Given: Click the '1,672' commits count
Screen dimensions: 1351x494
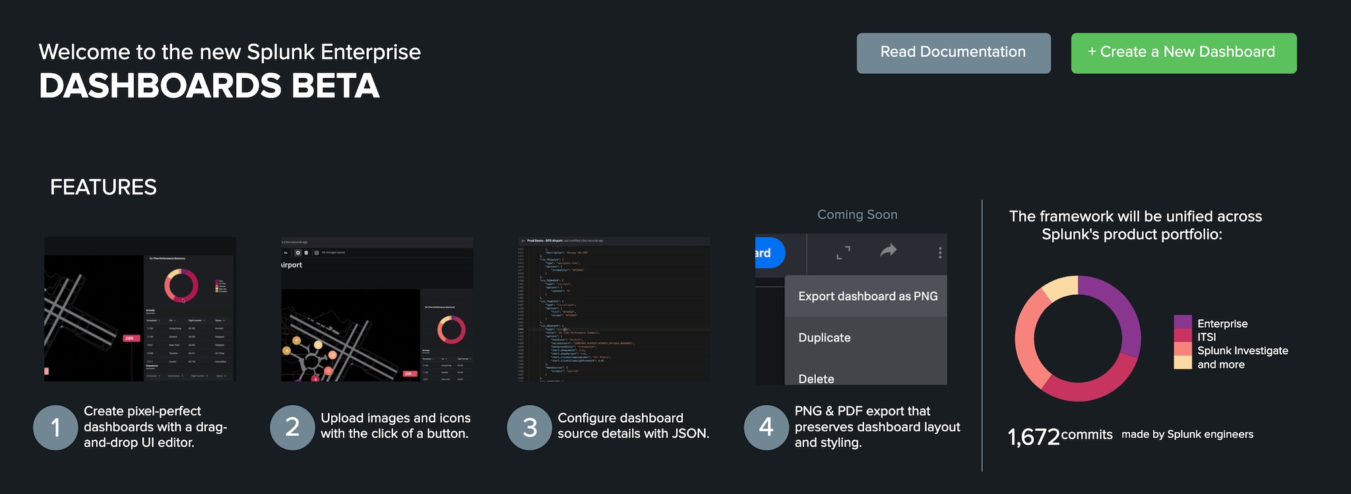Looking at the screenshot, I should [x=1034, y=437].
